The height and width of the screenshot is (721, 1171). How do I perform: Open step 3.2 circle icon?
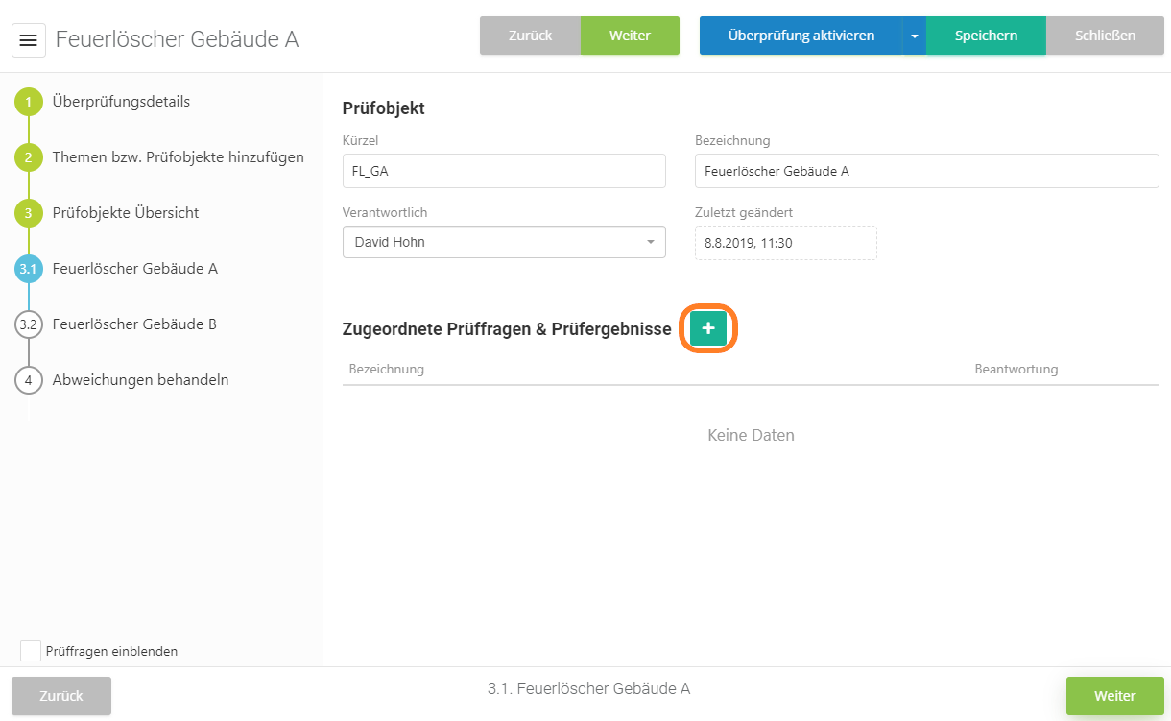pyautogui.click(x=29, y=324)
